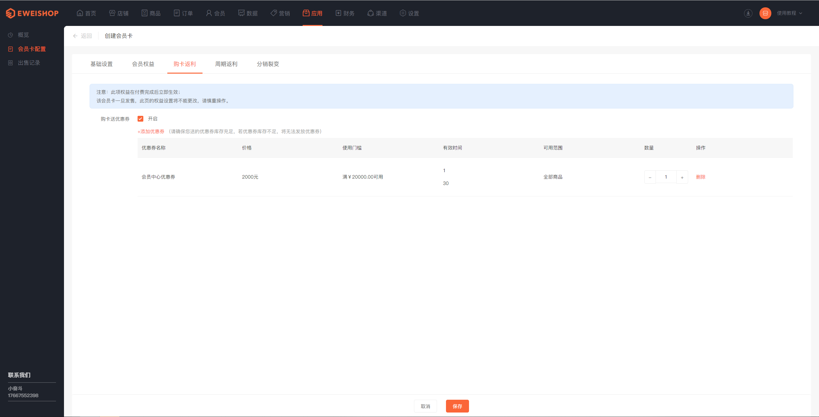Enable the 开启 switch for card benefits
Screen dimensions: 819x417
point(140,119)
